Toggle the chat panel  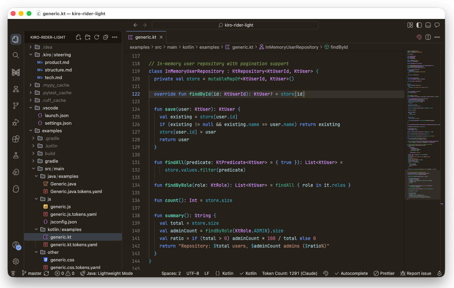[x=437, y=25]
